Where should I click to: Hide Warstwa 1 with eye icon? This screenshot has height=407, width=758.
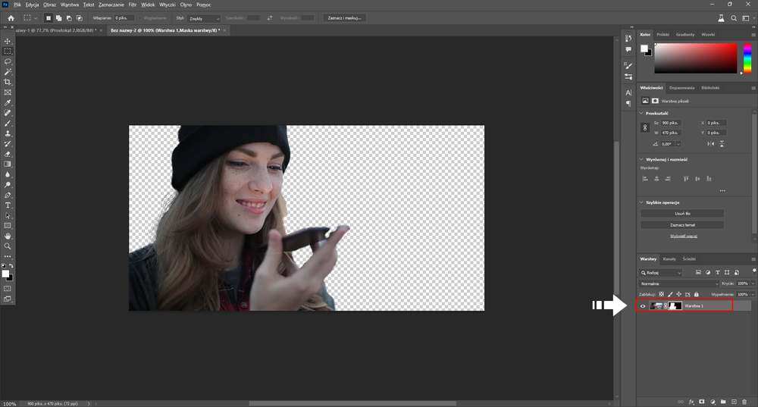click(643, 306)
